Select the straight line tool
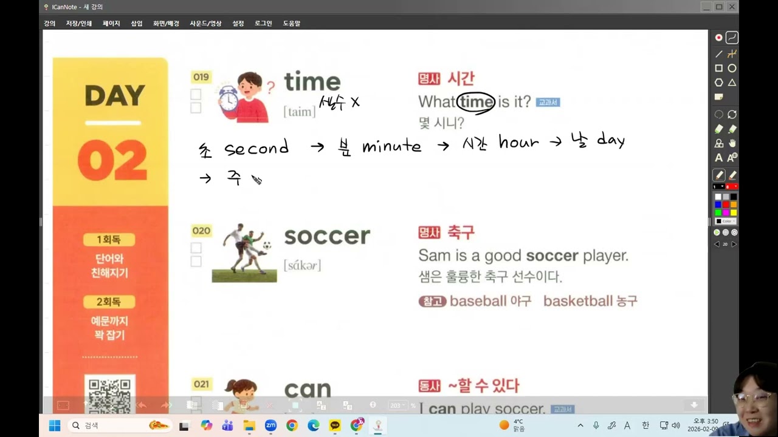 pyautogui.click(x=718, y=54)
